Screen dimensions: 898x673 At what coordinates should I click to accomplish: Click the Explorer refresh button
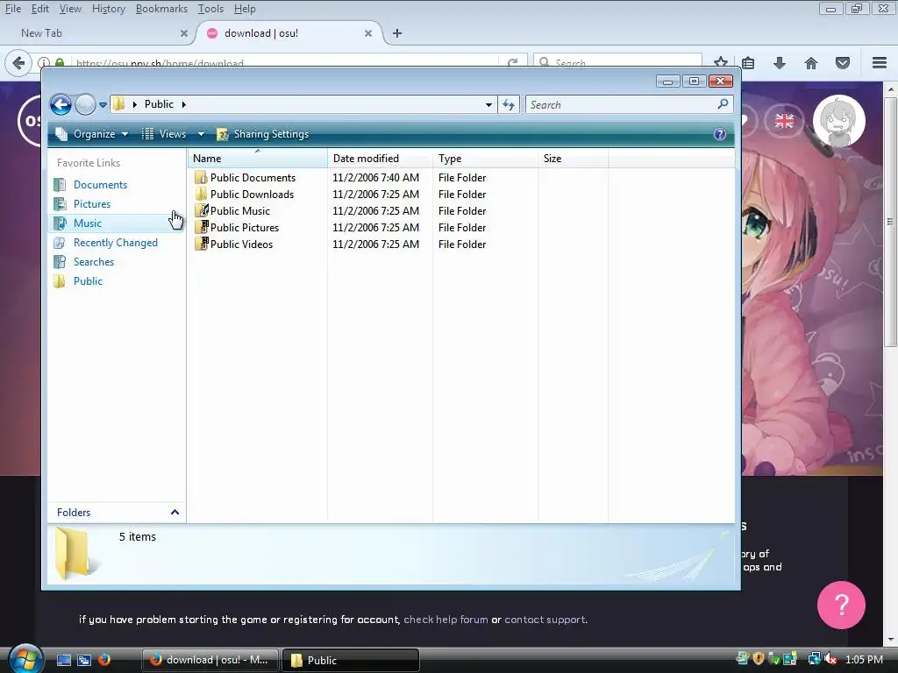509,105
